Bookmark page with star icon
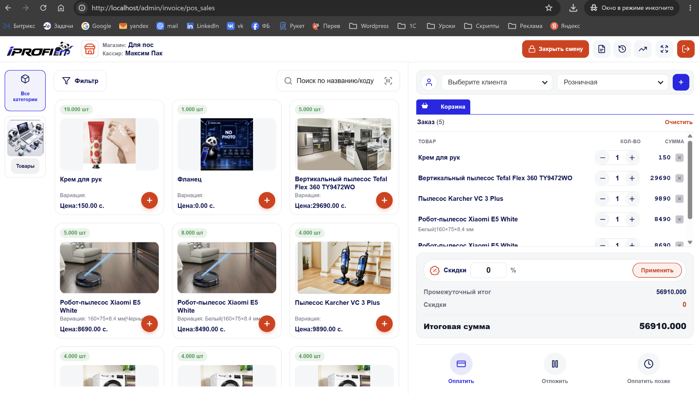The height and width of the screenshot is (394, 699). pos(549,8)
